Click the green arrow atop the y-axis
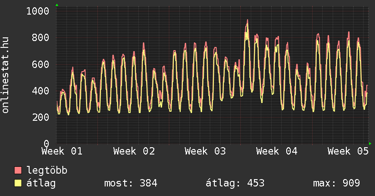 pos(57,5)
